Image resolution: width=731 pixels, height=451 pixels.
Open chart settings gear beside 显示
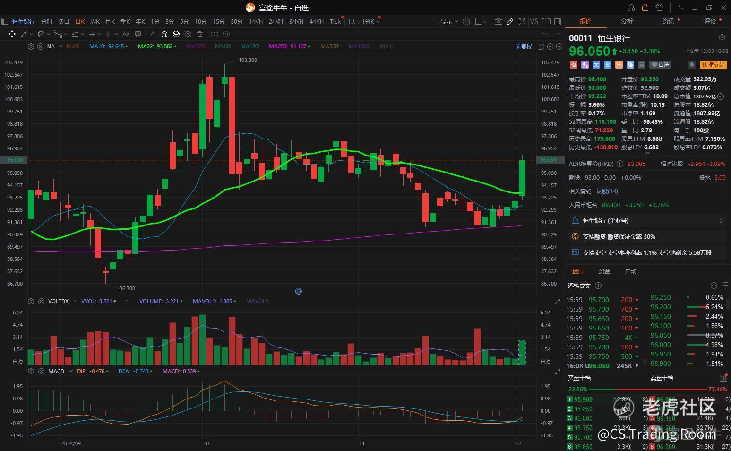tap(466, 21)
